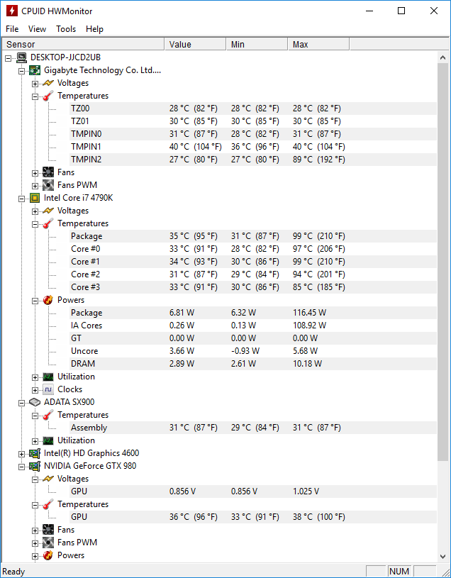Screen dimensions: 451x578
Task: Expand the Gigabyte Voltages node
Action: point(35,84)
